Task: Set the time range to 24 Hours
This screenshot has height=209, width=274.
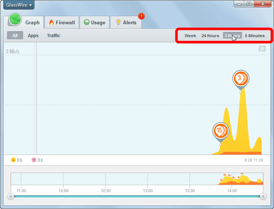Action: [210, 36]
